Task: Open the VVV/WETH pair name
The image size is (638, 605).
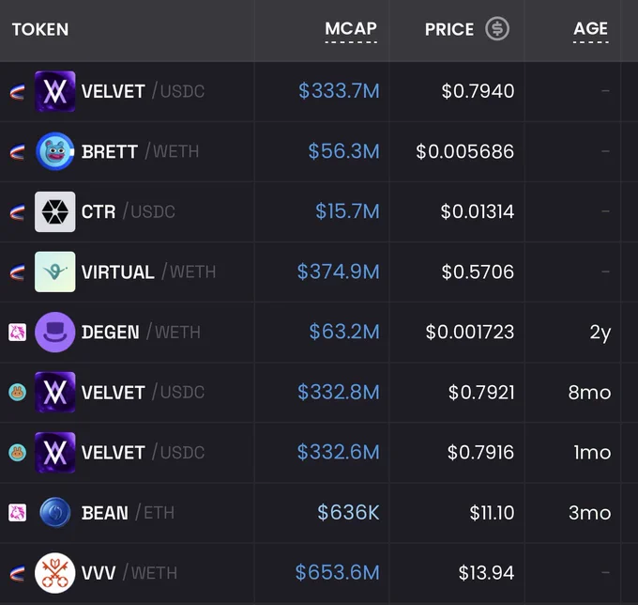Action: tap(129, 573)
